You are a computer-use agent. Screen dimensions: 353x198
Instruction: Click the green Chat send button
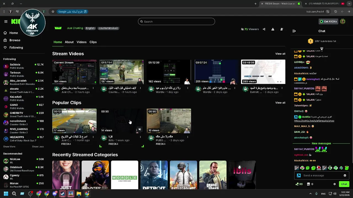(344, 184)
